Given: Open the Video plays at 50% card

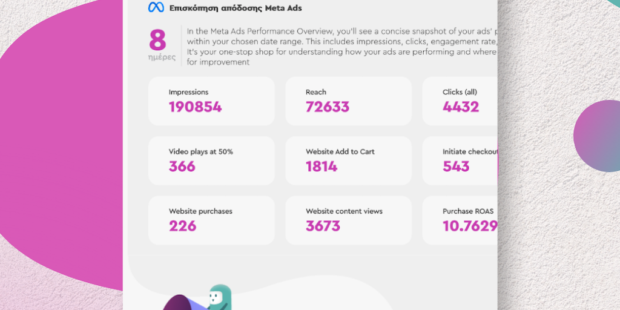Looking at the screenshot, I should [x=211, y=160].
